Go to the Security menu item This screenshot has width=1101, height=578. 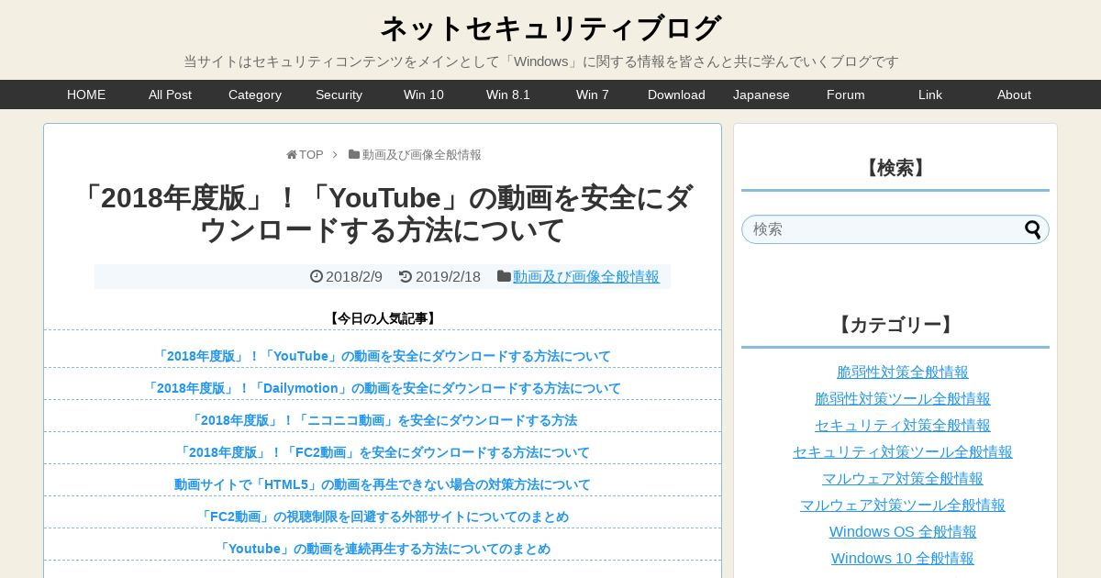pyautogui.click(x=339, y=94)
